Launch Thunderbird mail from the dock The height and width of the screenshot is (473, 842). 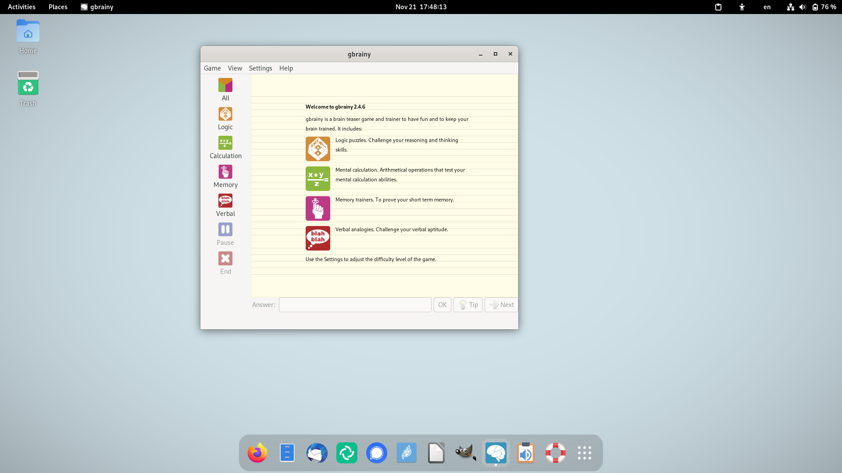(317, 453)
